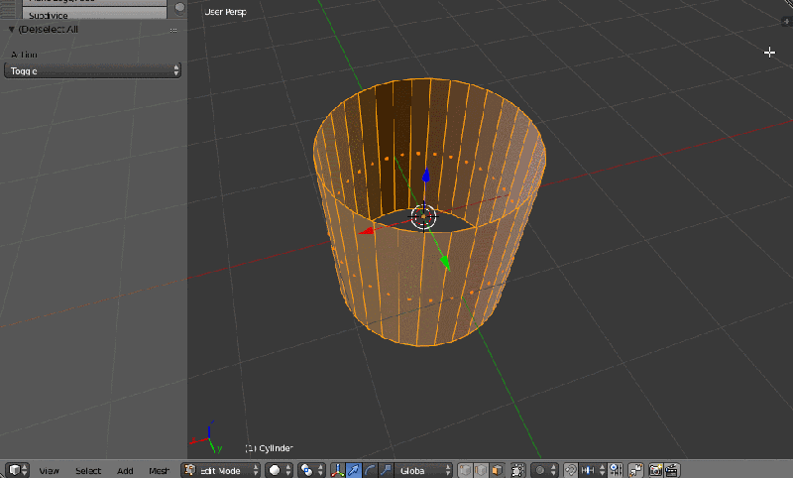
Task: Select the scale manipulator icon
Action: pos(386,470)
